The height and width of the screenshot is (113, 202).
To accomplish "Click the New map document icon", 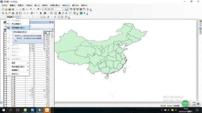I will [3, 9].
